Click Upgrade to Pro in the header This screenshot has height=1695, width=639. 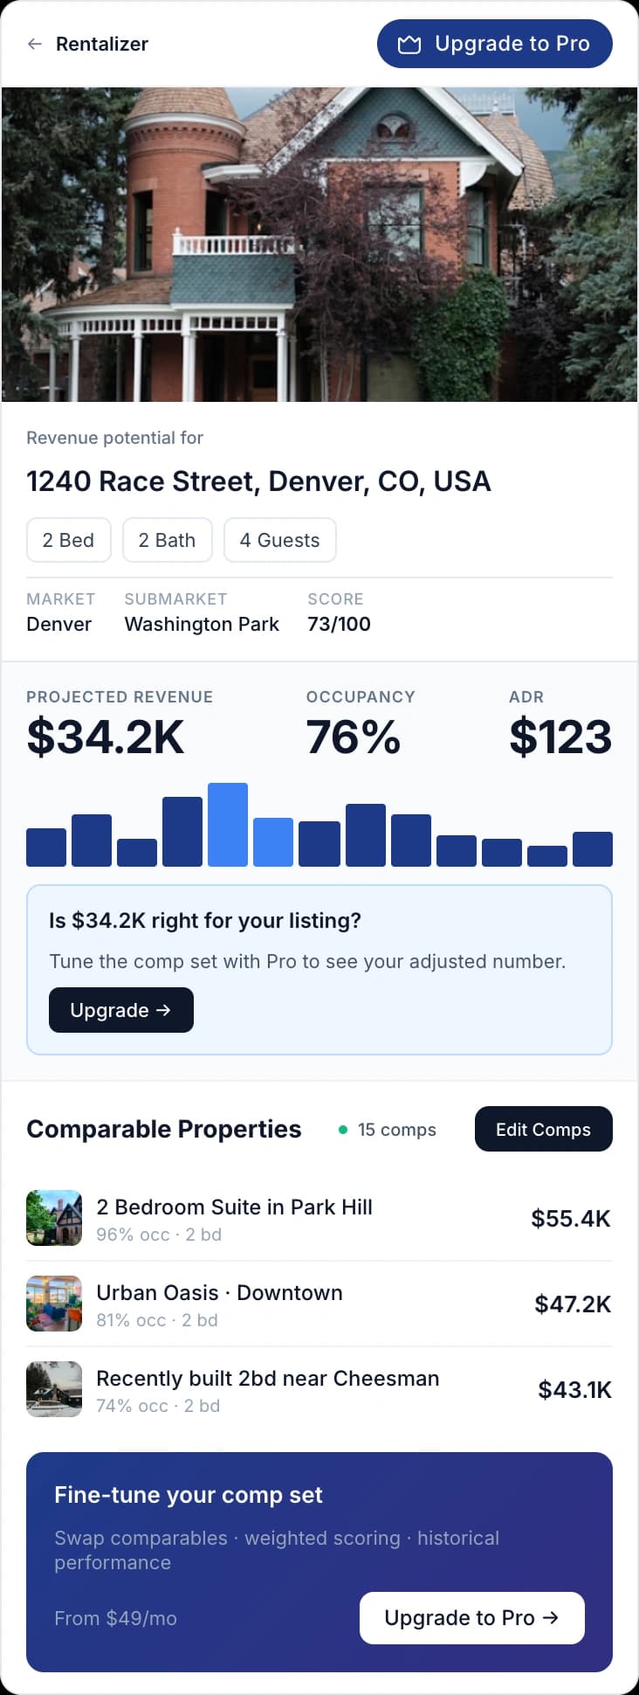pyautogui.click(x=493, y=43)
